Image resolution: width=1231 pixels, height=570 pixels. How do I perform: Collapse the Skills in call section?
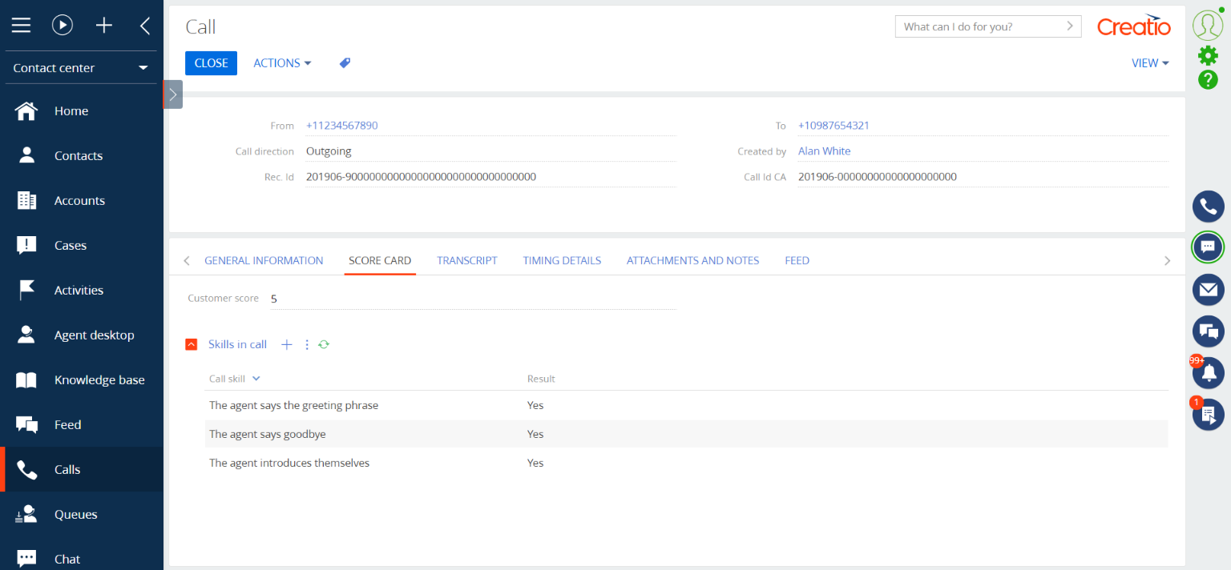(x=191, y=344)
